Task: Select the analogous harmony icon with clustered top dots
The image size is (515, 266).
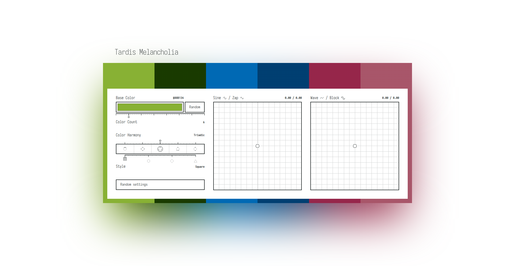Action: (125, 149)
